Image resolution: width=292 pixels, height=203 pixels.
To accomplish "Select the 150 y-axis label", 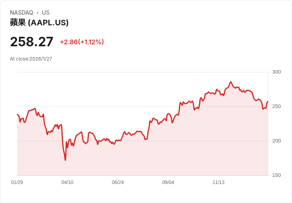I will [x=277, y=175].
